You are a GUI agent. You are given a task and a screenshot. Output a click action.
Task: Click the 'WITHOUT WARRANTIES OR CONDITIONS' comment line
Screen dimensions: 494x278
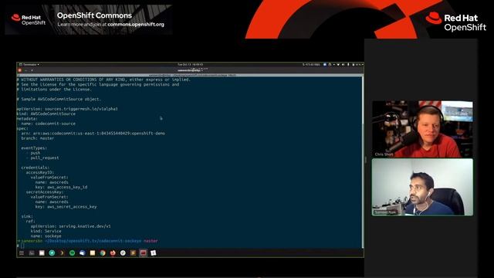103,80
